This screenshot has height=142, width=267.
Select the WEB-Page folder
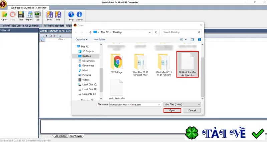117,64
